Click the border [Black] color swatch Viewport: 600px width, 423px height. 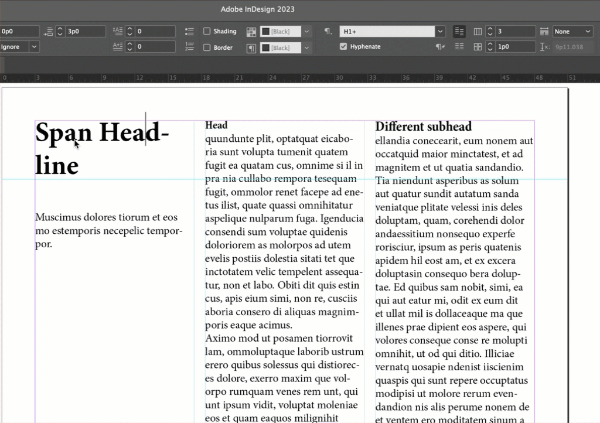(265, 48)
